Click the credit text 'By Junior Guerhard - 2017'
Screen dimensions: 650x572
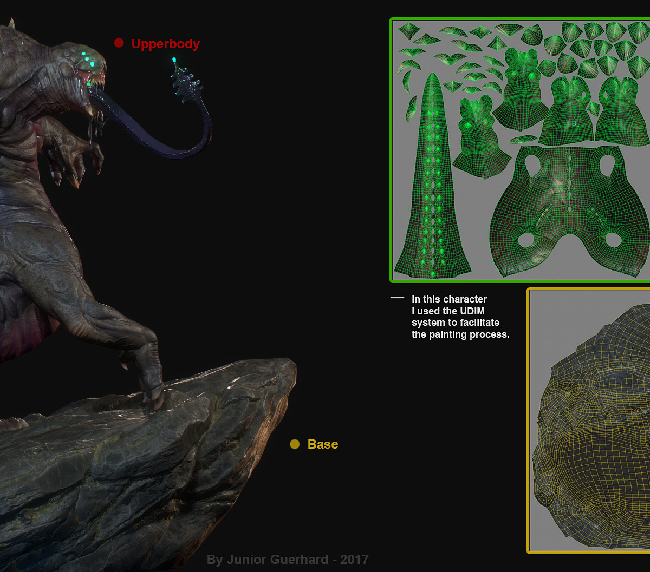point(288,560)
